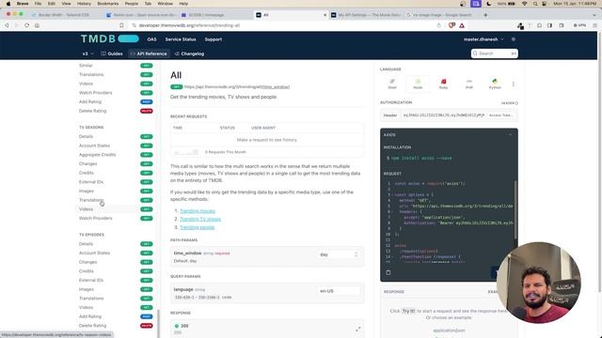This screenshot has width=602, height=338.
Task: Open the Access Token selector
Action: [500, 115]
